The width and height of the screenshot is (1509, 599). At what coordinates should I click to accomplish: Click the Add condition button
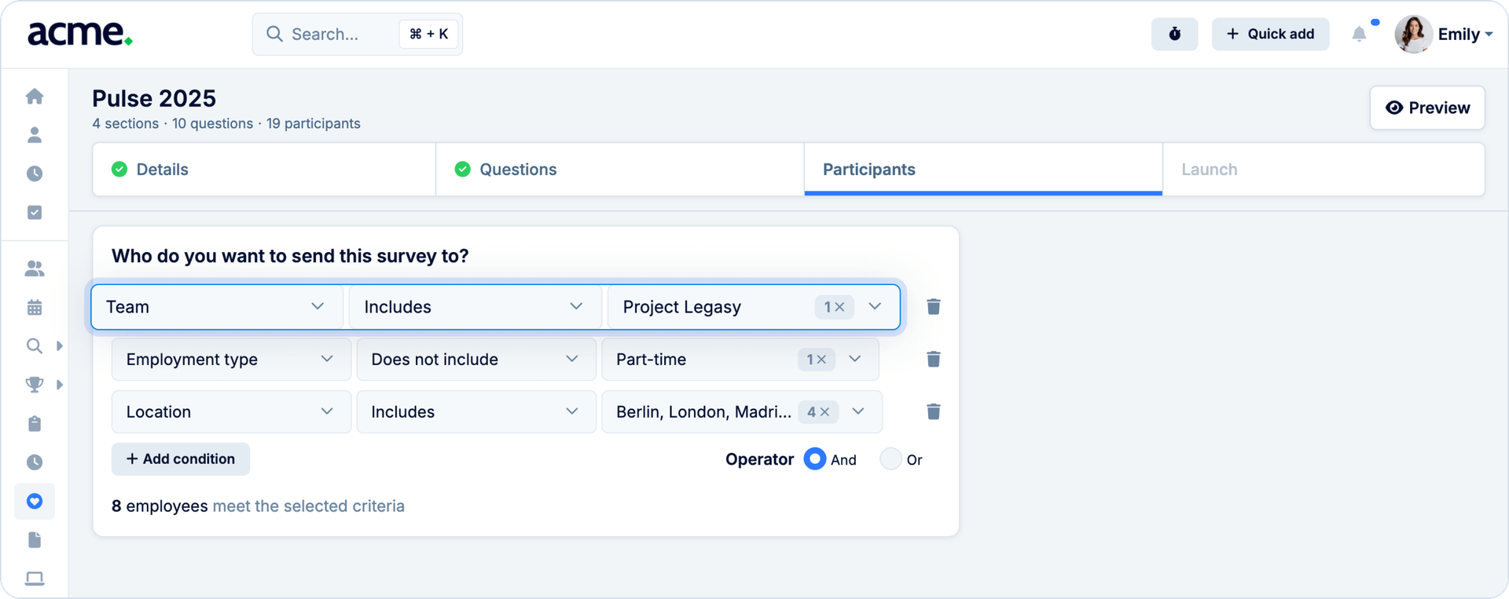[181, 459]
